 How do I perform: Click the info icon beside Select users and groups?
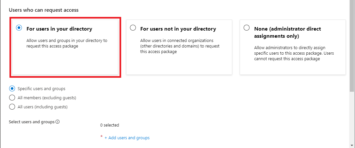click(57, 122)
